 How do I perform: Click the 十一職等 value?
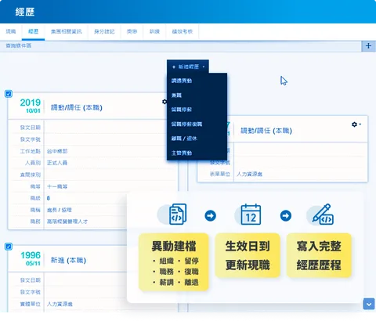[57, 186]
